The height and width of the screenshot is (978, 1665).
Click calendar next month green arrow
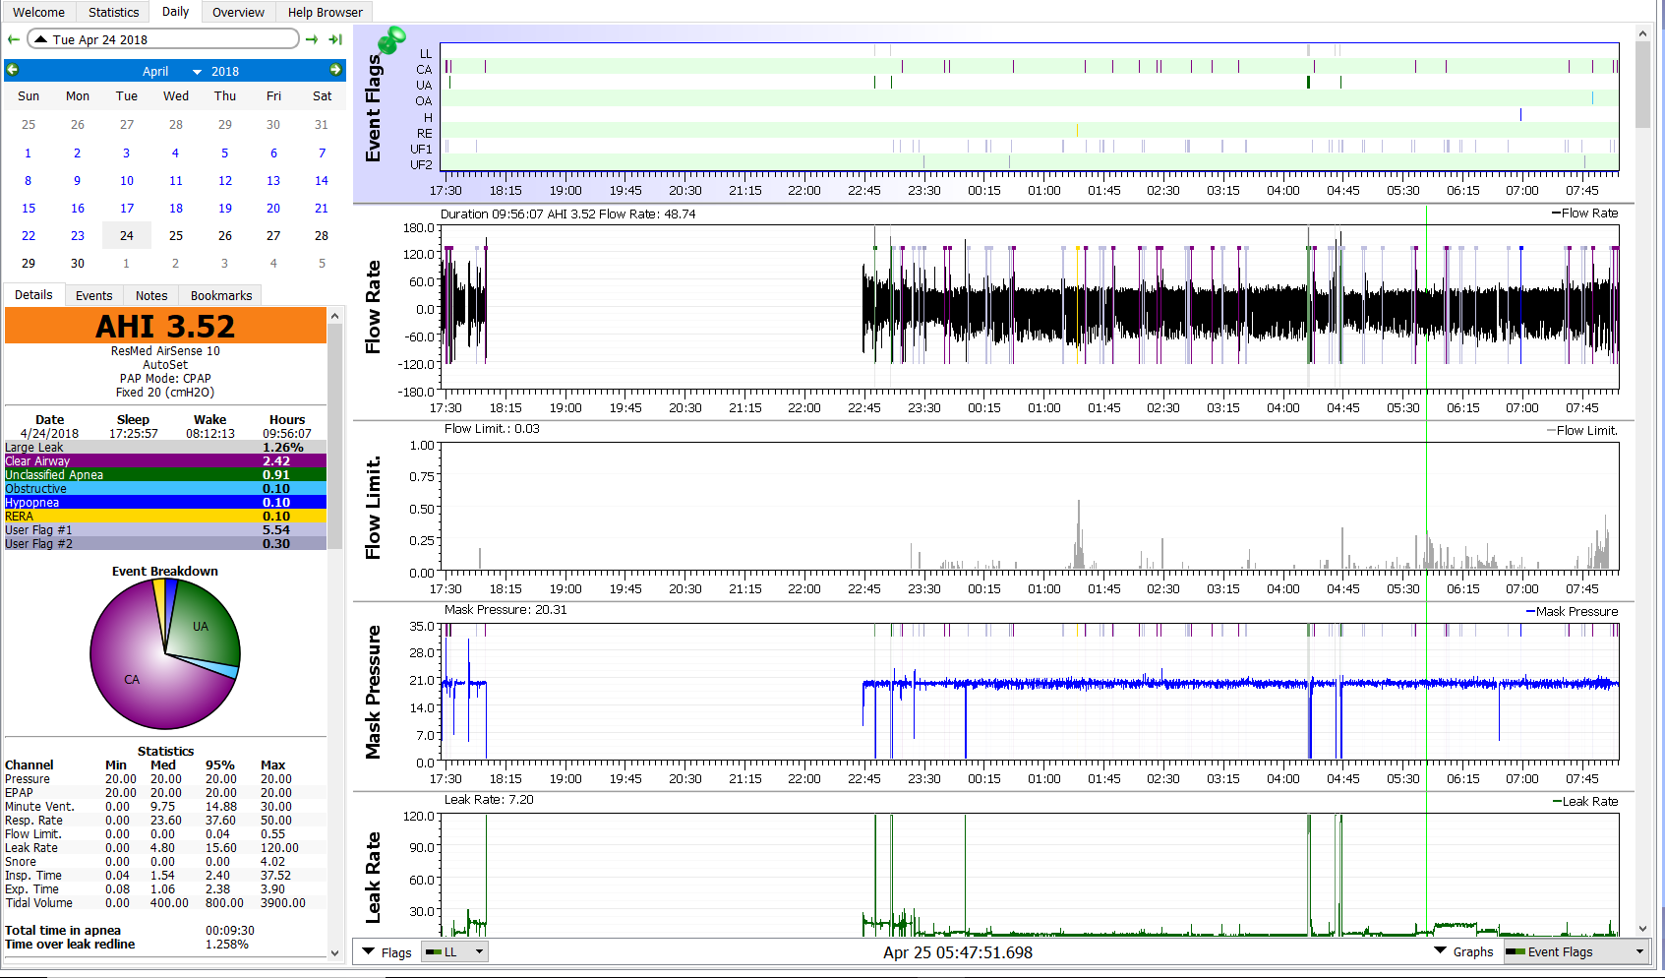[x=335, y=70]
